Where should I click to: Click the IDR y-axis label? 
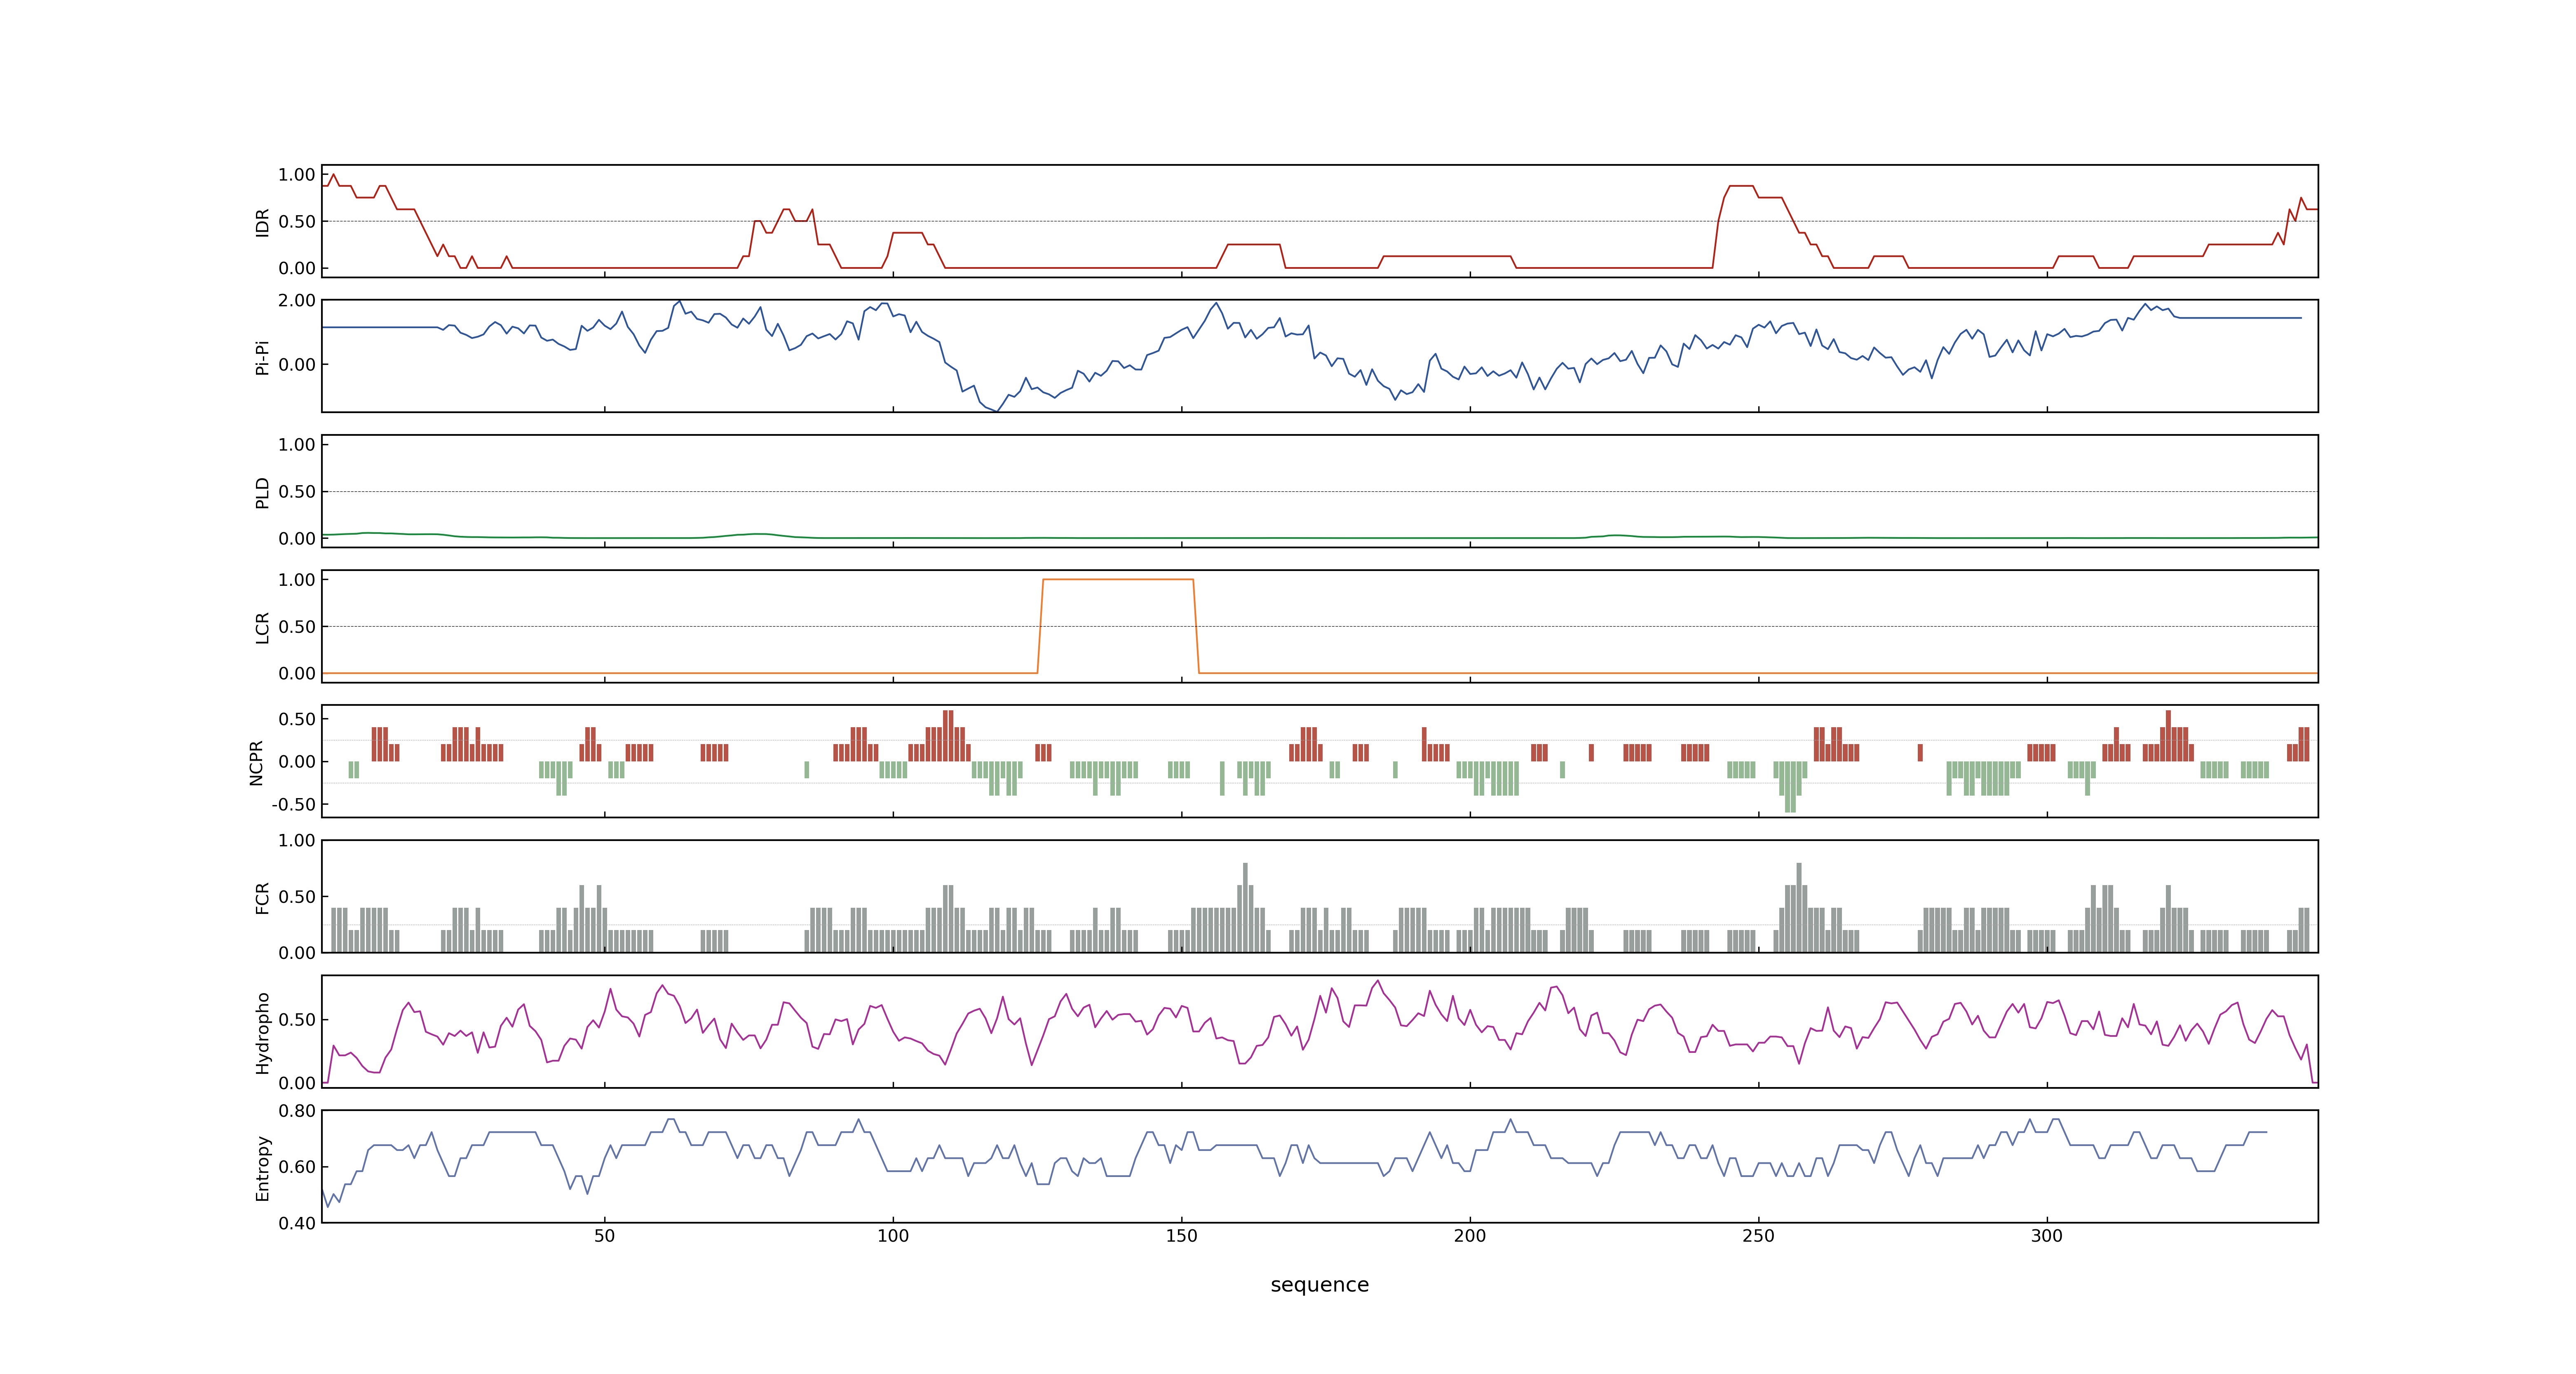pos(263,222)
